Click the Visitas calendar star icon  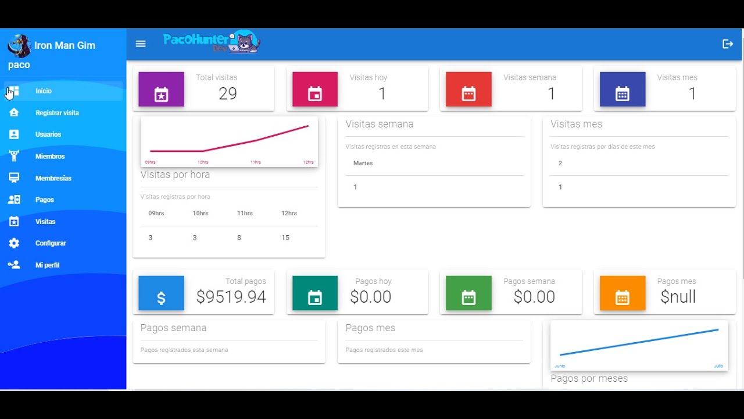[x=14, y=222]
